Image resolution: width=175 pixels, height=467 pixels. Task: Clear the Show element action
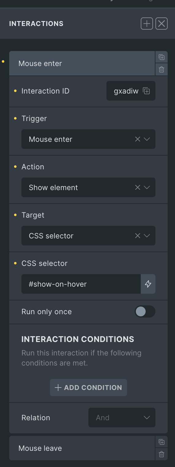138,187
